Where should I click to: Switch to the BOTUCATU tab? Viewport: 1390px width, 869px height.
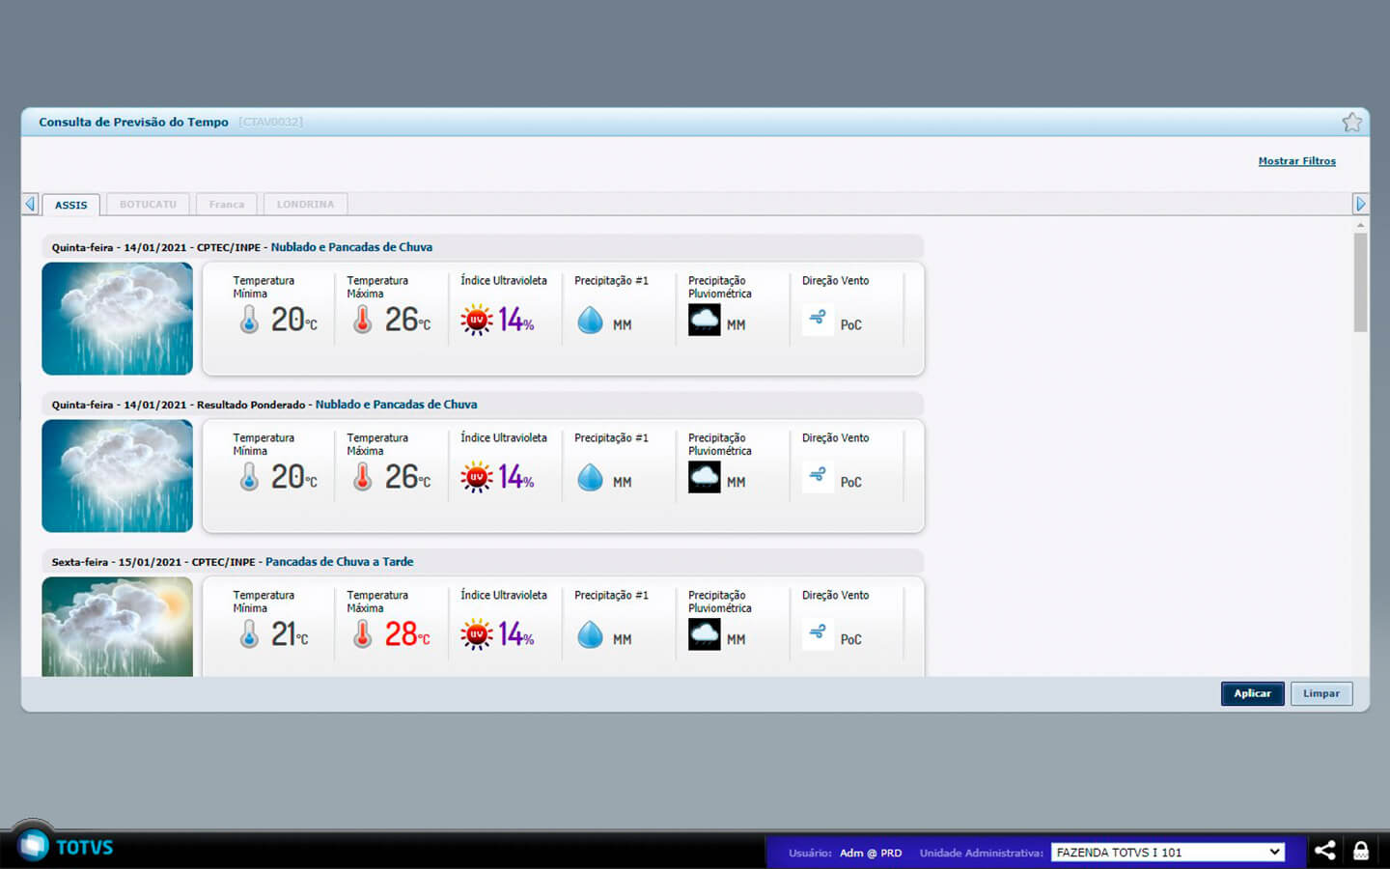pos(148,205)
